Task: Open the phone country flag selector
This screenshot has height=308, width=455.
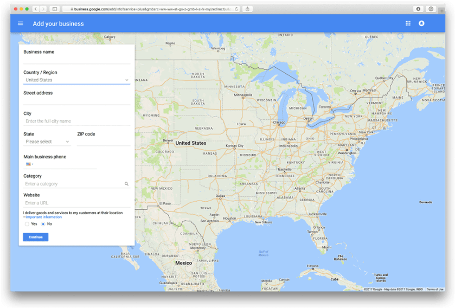Action: [29, 164]
